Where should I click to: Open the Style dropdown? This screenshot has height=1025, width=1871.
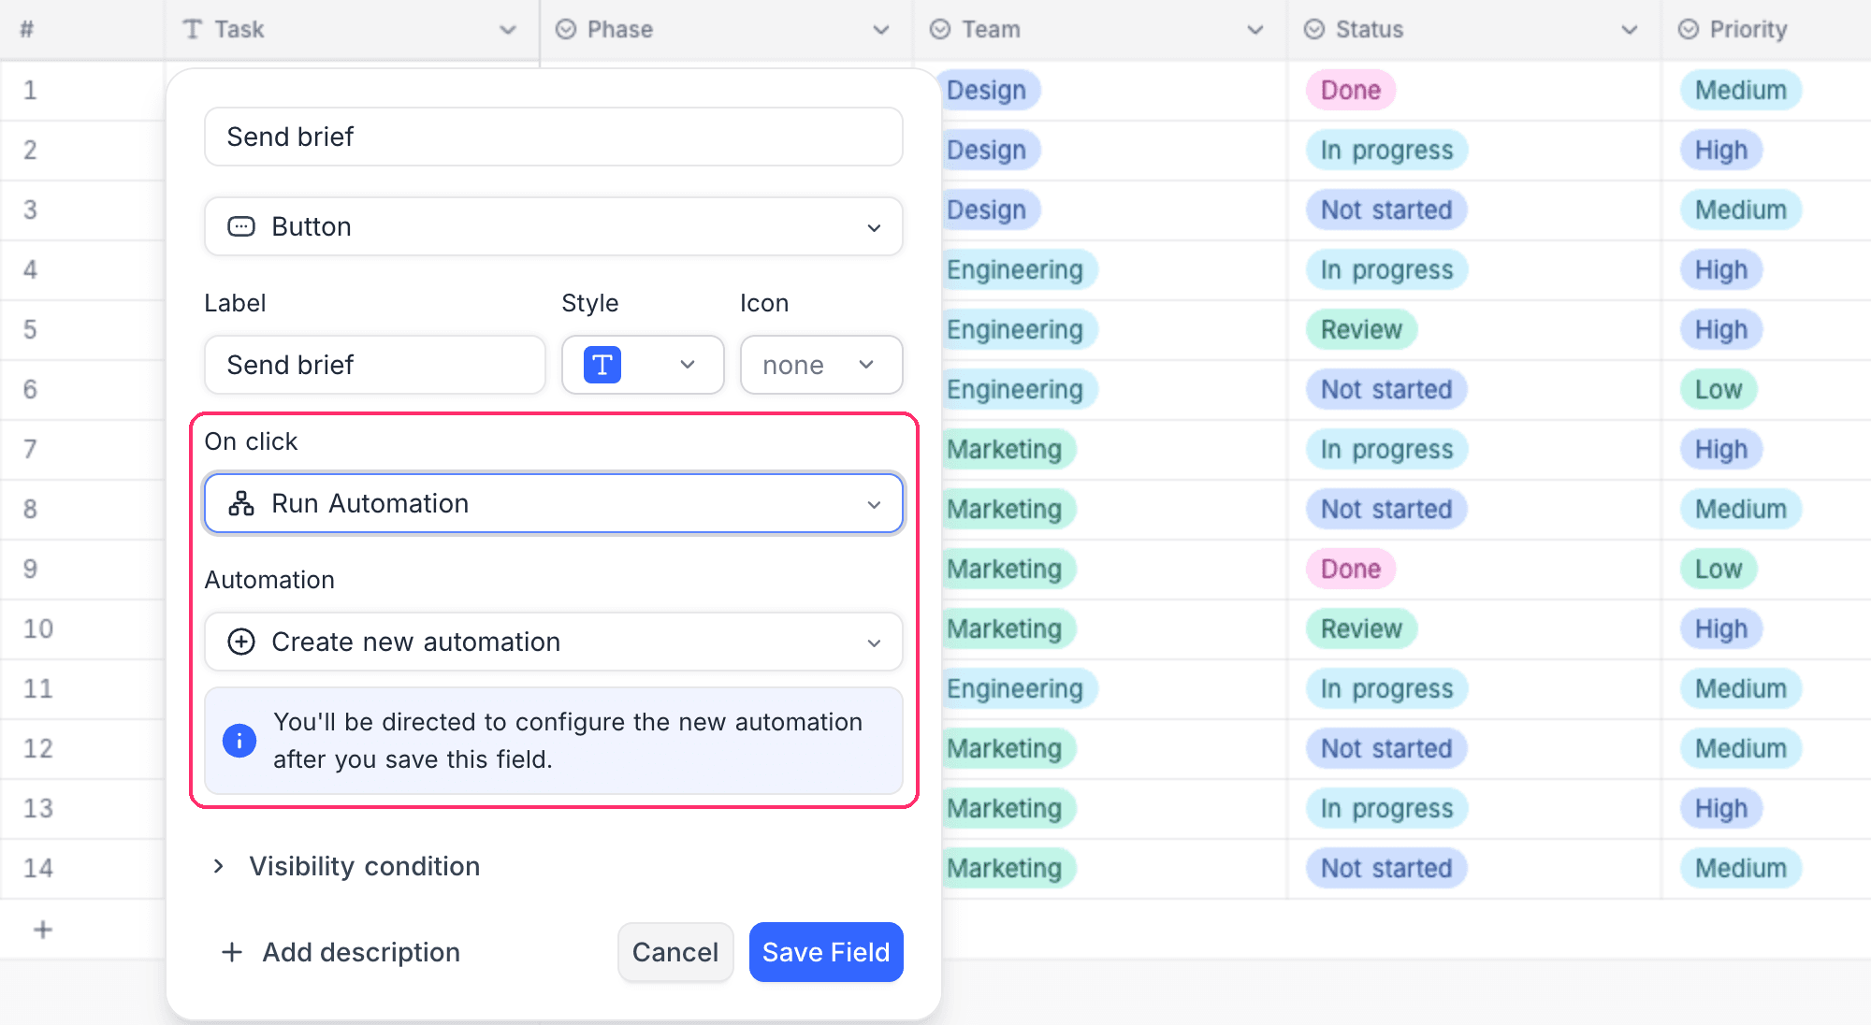pos(643,365)
